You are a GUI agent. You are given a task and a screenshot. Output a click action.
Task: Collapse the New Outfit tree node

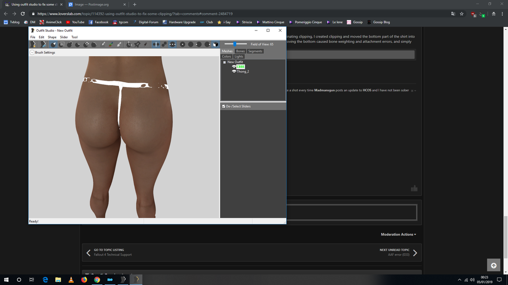[x=225, y=62]
